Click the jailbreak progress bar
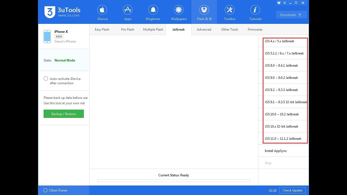 [x=174, y=181]
